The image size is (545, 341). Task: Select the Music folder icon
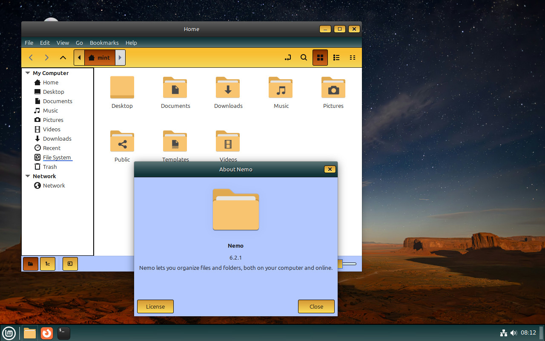coord(281,87)
